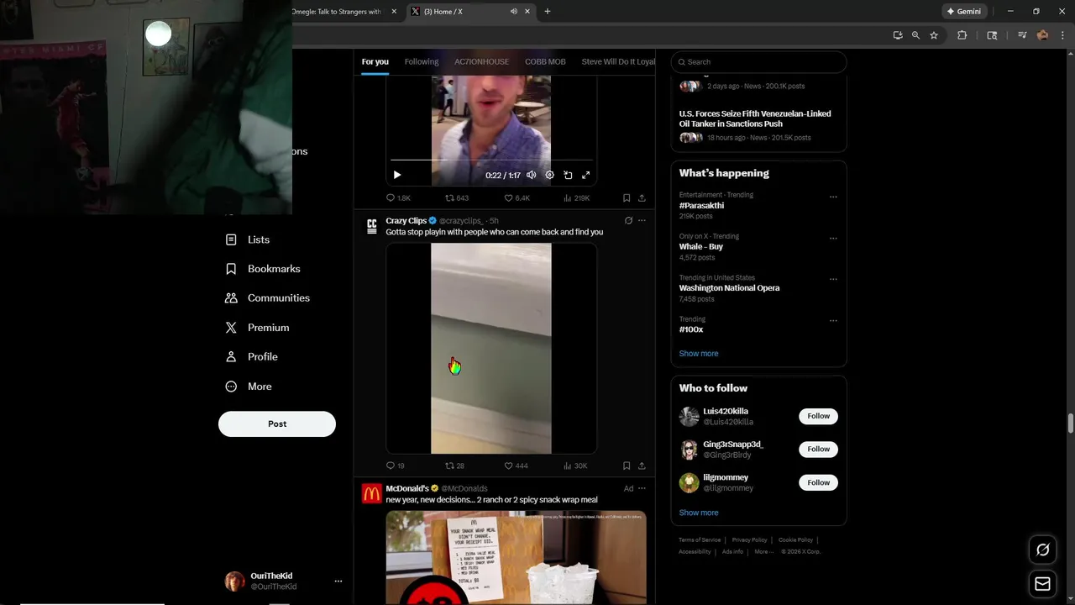Play the paused video in the top post
The height and width of the screenshot is (605, 1075).
[x=397, y=175]
